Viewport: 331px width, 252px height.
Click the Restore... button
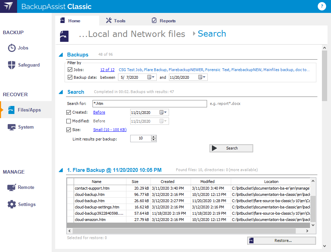281,240
